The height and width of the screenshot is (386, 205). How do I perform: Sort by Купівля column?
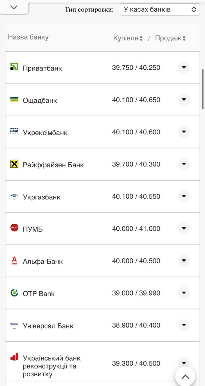click(x=128, y=38)
